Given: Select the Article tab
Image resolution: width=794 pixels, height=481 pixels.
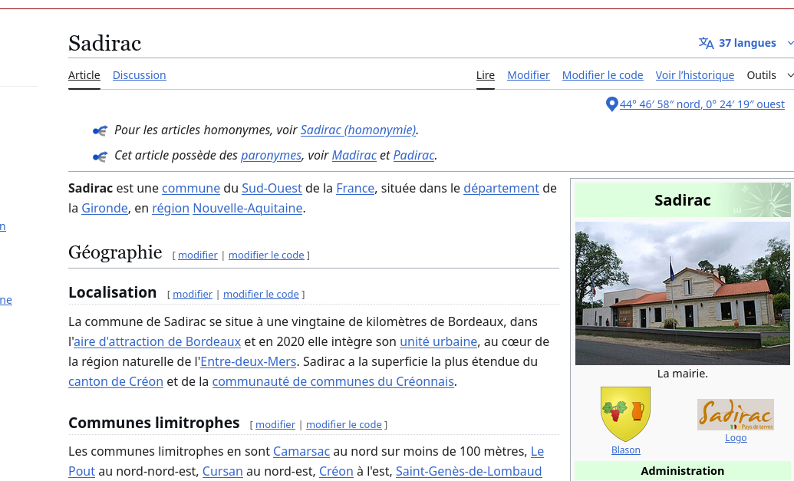Looking at the screenshot, I should [x=84, y=75].
